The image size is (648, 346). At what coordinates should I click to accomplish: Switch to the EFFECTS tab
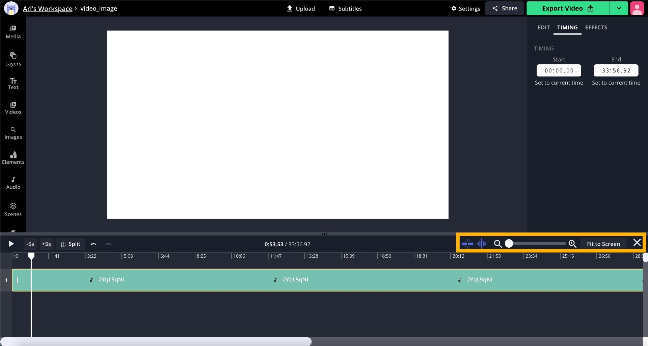(596, 28)
